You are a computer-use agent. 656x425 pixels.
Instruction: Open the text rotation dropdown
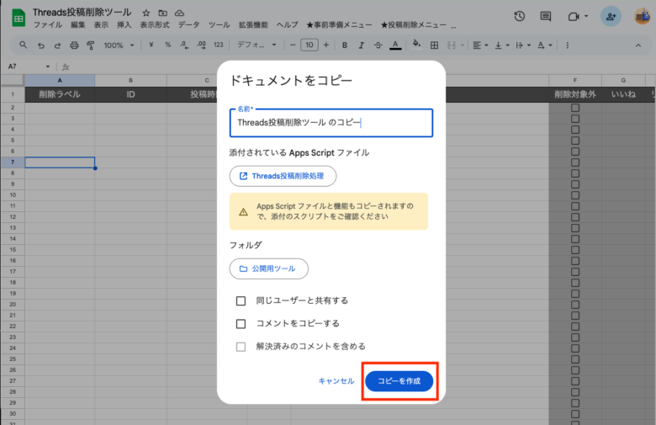click(545, 45)
